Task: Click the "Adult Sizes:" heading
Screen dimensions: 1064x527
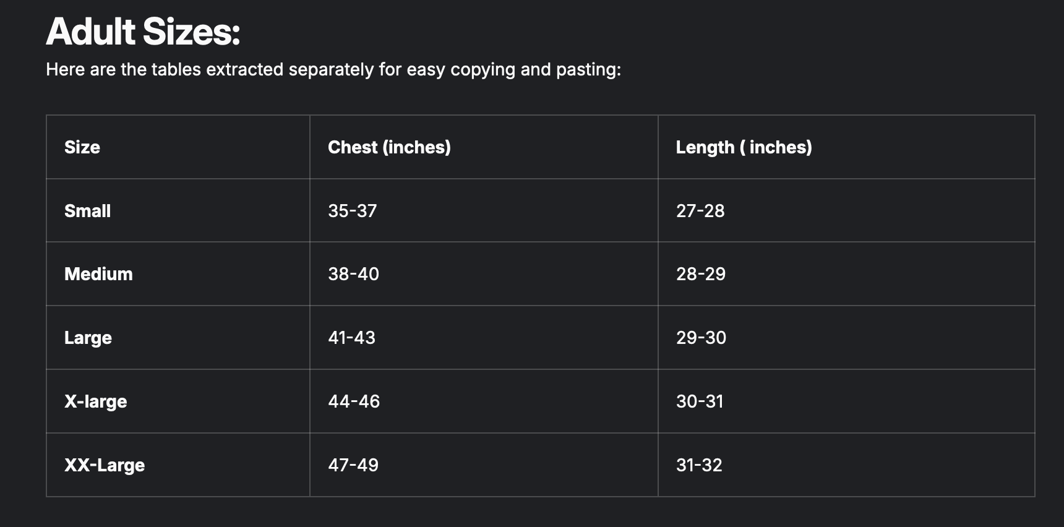Action: 143,32
